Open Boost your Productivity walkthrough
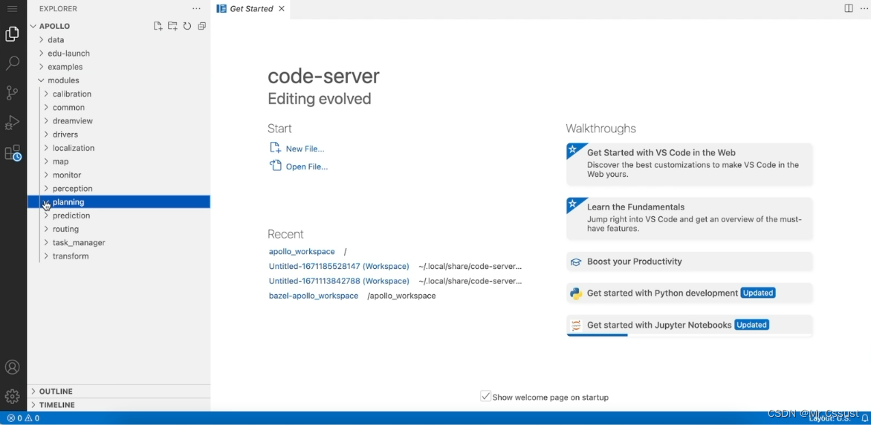The width and height of the screenshot is (871, 425). pyautogui.click(x=690, y=262)
